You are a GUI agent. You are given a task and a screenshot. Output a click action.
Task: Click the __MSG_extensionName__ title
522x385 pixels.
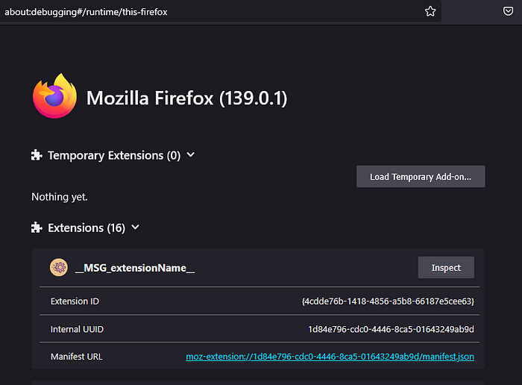pyautogui.click(x=135, y=268)
